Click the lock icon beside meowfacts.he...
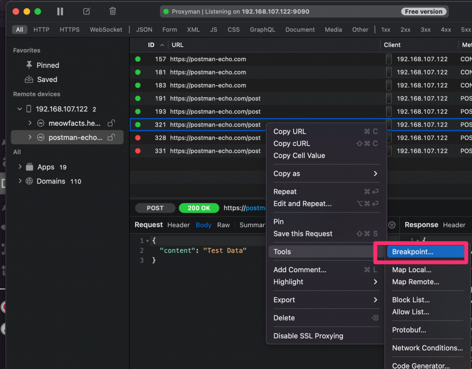 coord(112,123)
